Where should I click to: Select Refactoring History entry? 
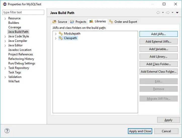pos(21,59)
